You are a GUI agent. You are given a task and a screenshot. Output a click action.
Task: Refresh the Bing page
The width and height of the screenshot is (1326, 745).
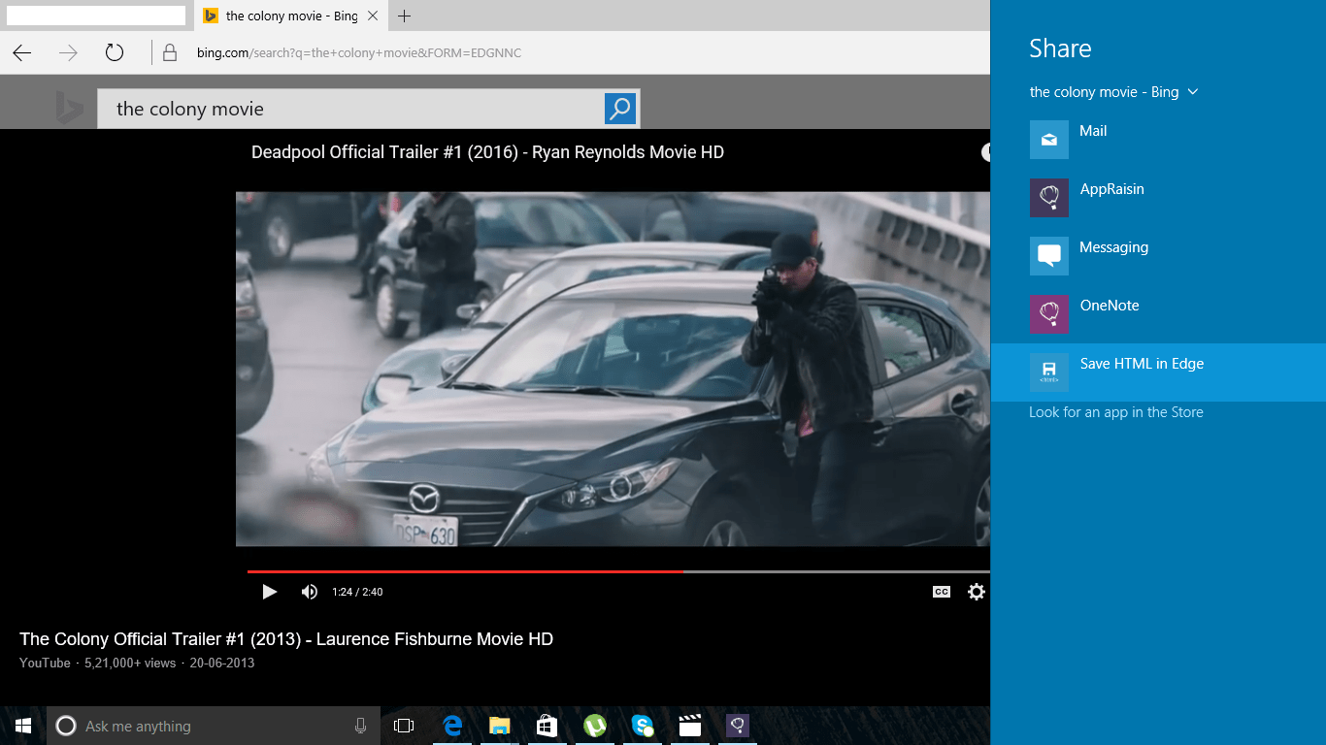115,53
